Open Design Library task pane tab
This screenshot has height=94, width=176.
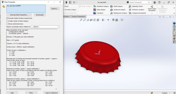point(174,29)
